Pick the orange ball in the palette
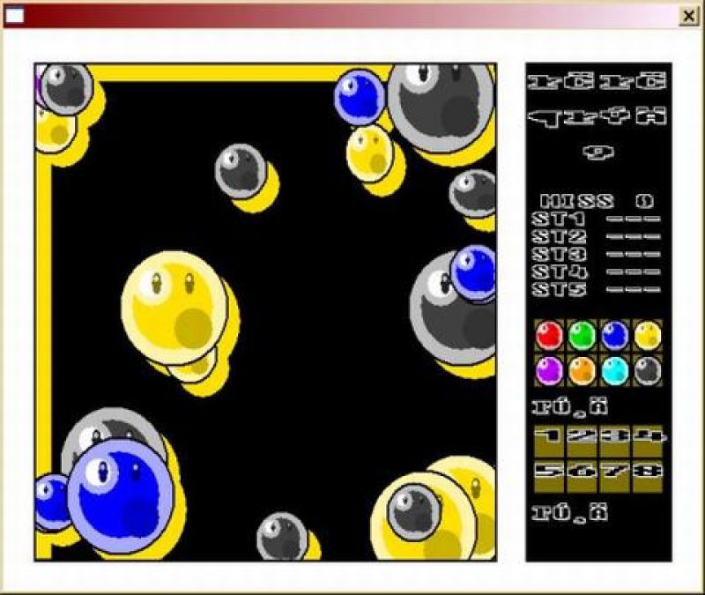The width and height of the screenshot is (705, 595). click(x=582, y=370)
